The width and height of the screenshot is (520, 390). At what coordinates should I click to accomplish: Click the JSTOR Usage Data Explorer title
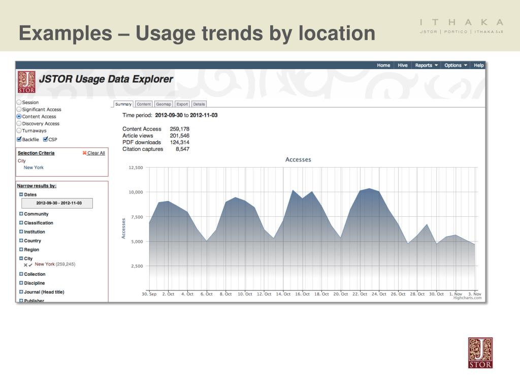[106, 79]
